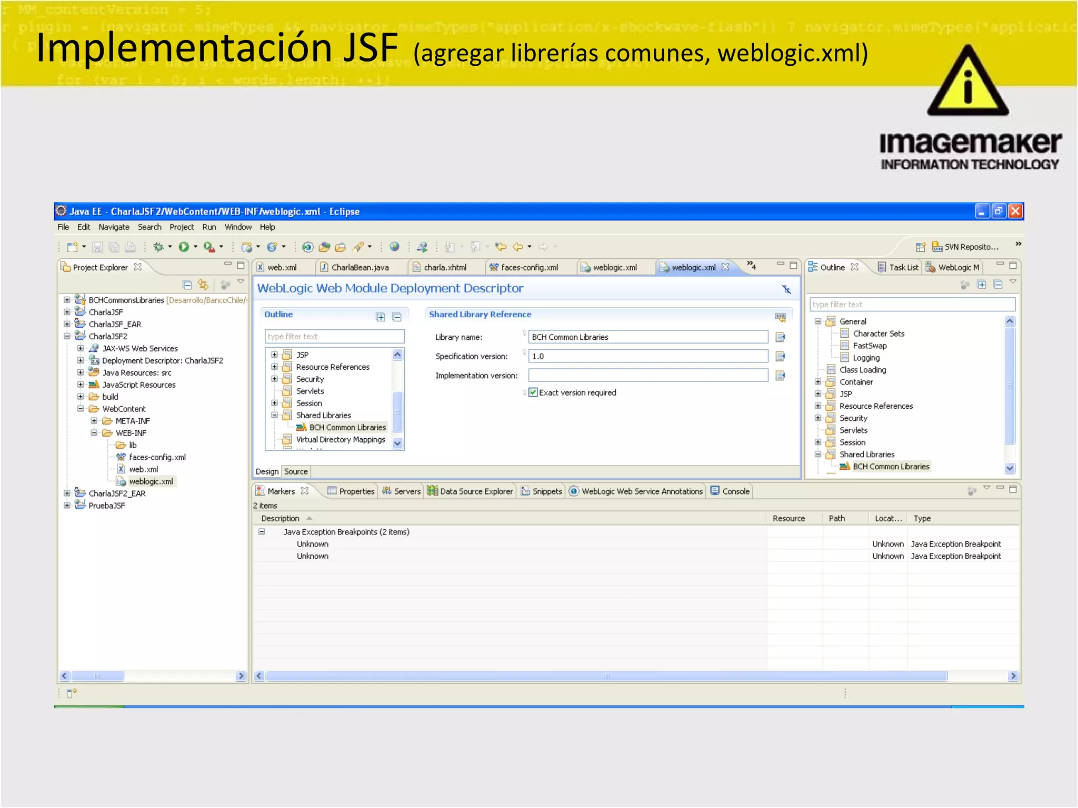Click Expand All icon in descriptor Outline section
The height and width of the screenshot is (808, 1078).
(381, 317)
